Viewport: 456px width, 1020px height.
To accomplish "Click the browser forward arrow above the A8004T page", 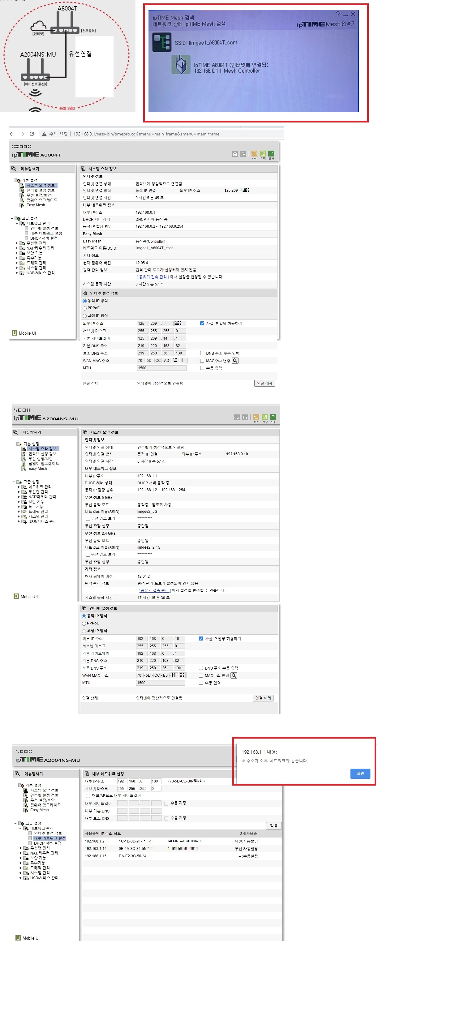I will [x=22, y=134].
